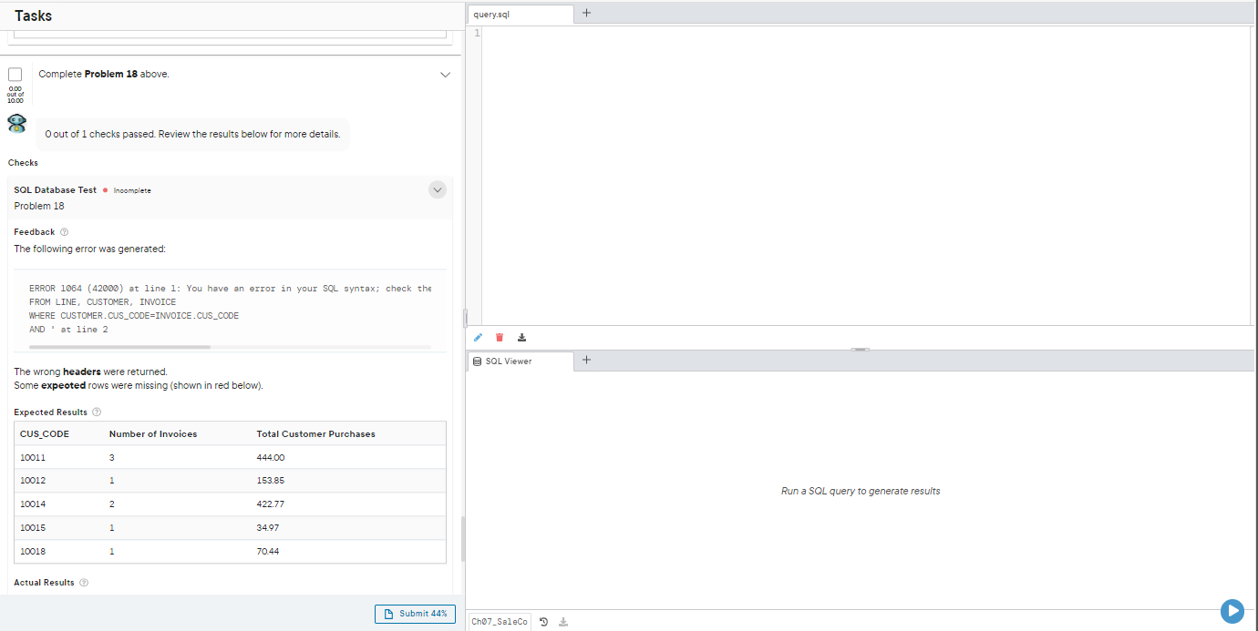The width and height of the screenshot is (1258, 631).
Task: Click the 153.85 total purchases cell
Action: tap(271, 481)
